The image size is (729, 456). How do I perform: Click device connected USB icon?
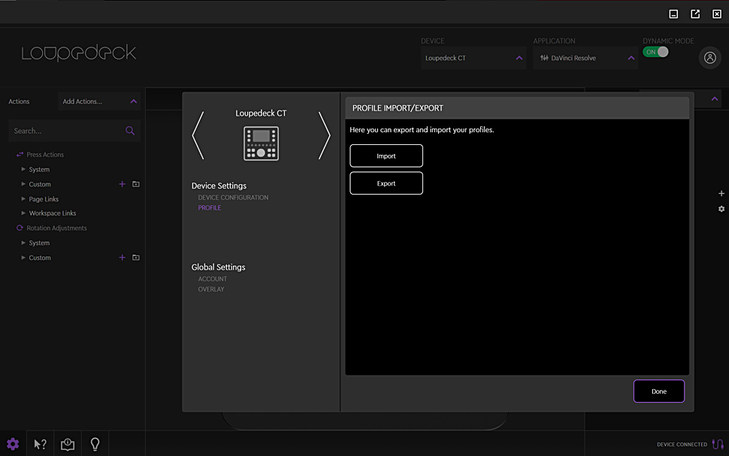coord(718,445)
